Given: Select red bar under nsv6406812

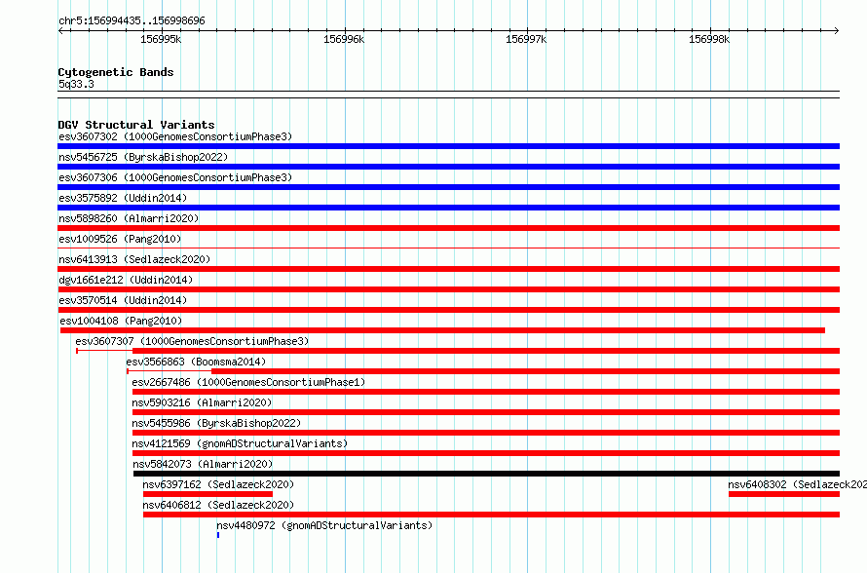Looking at the screenshot, I should tap(492, 515).
